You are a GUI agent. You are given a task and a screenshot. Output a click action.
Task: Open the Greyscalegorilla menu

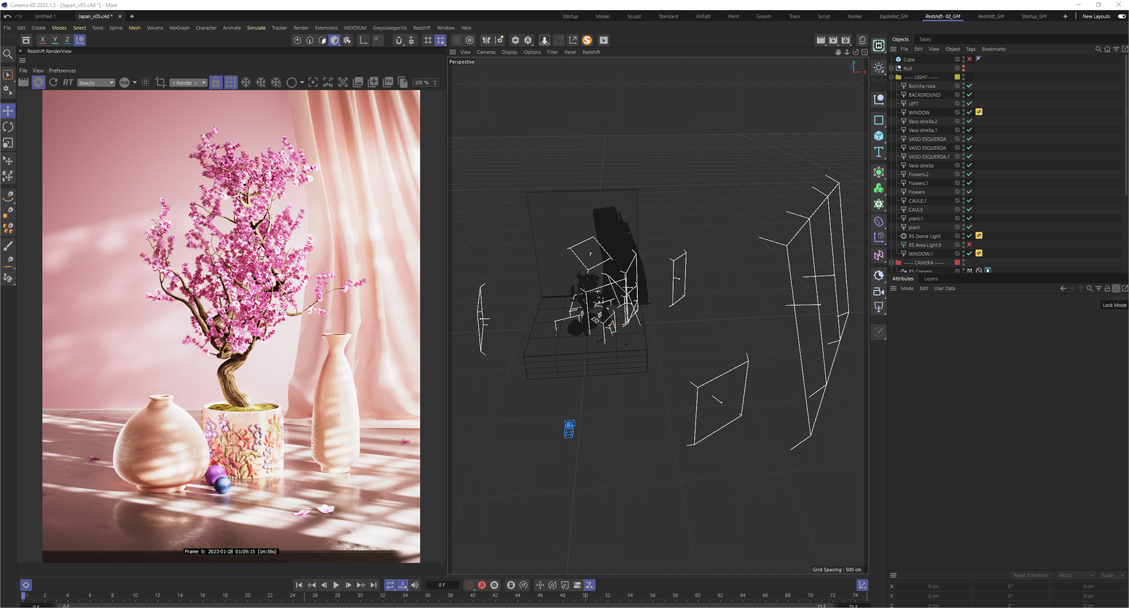pos(389,28)
